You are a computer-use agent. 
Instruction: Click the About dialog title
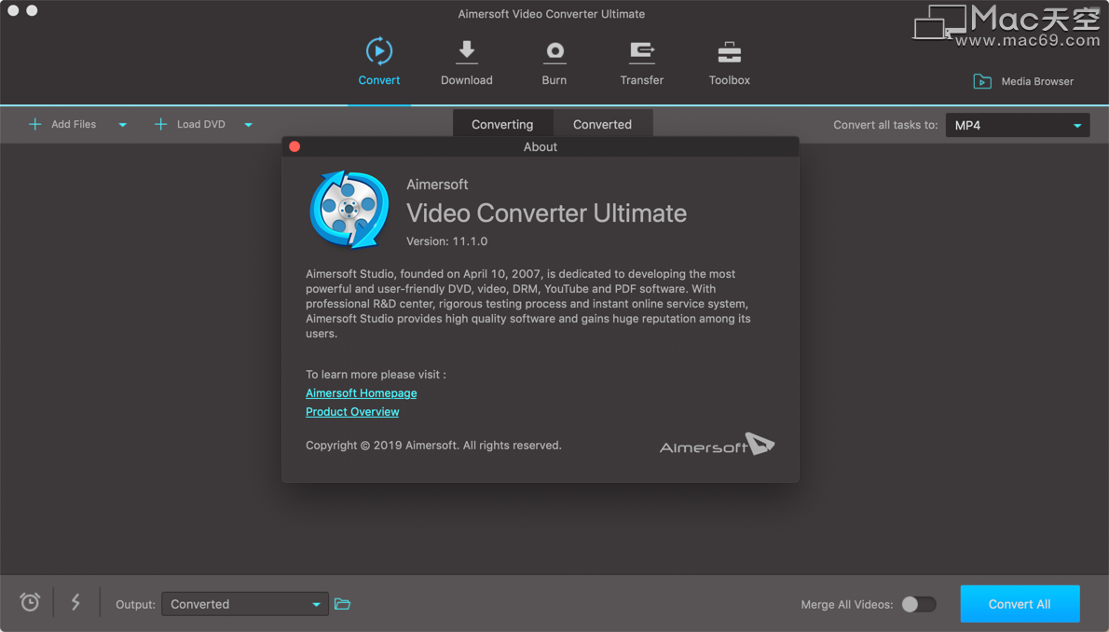click(541, 146)
